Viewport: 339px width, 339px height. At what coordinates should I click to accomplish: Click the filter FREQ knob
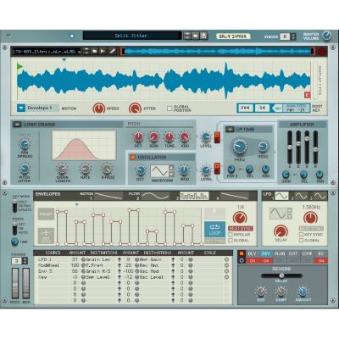coord(240,147)
